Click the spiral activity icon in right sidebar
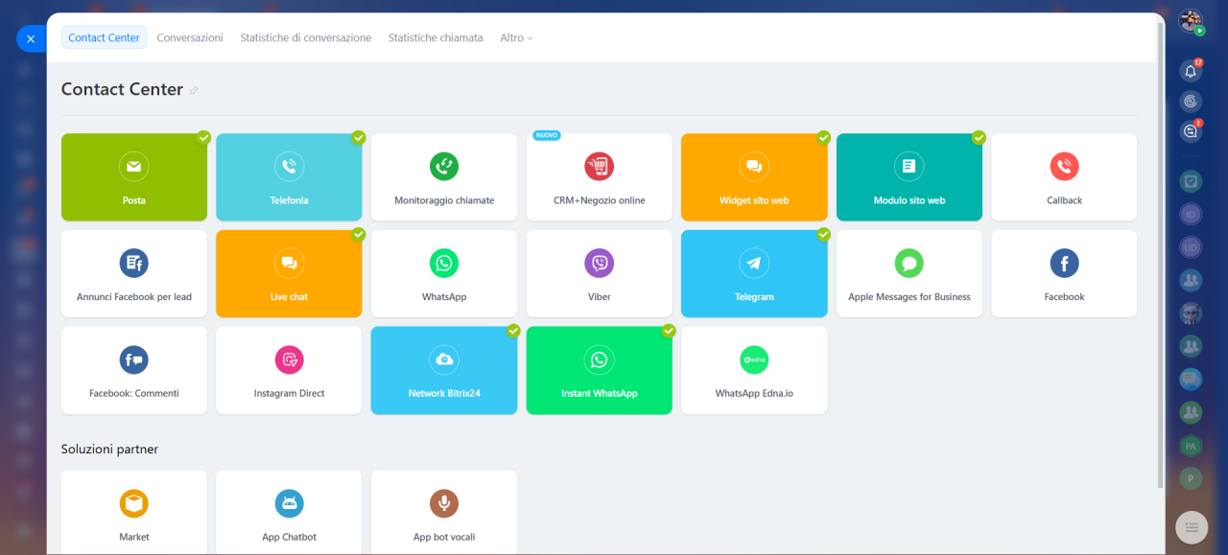 pos(1191,101)
